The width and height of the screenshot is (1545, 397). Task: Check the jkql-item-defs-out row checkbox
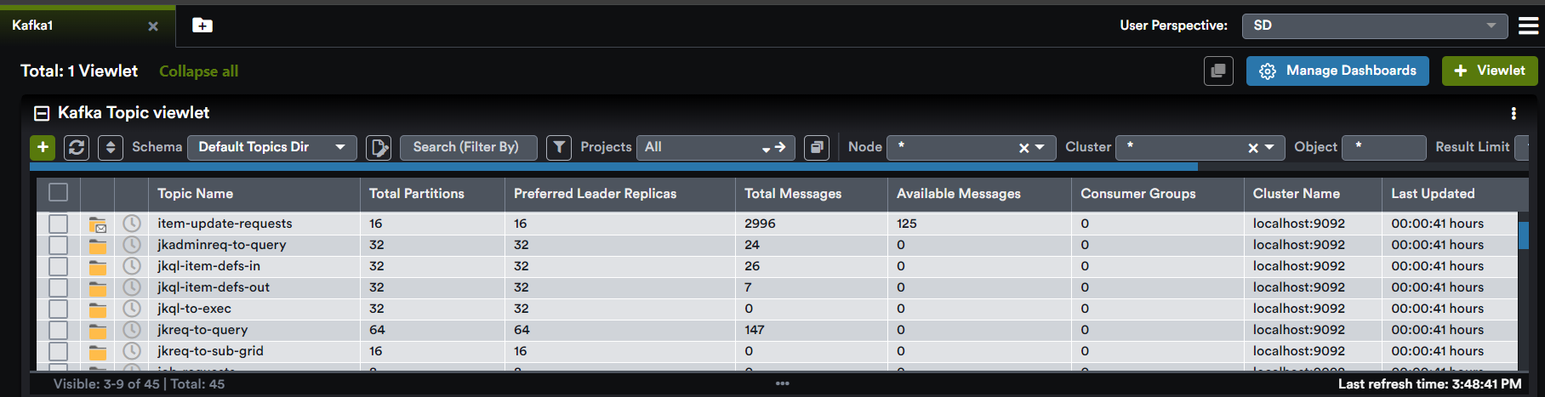click(58, 287)
